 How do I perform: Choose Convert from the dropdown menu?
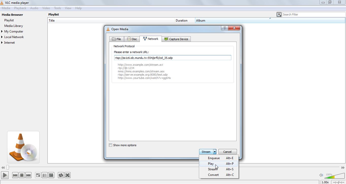coord(219,175)
